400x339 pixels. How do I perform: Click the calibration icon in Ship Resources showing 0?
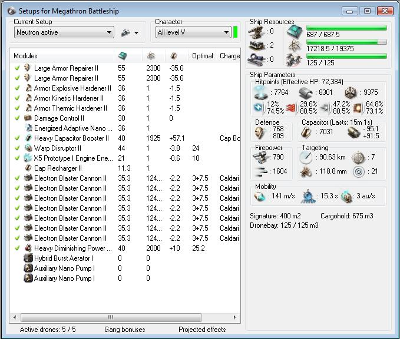pos(256,59)
